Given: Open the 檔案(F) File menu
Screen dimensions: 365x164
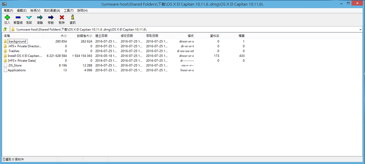Looking at the screenshot, I should click(9, 11).
